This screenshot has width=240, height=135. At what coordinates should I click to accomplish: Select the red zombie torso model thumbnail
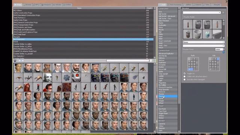[x=28, y=87]
